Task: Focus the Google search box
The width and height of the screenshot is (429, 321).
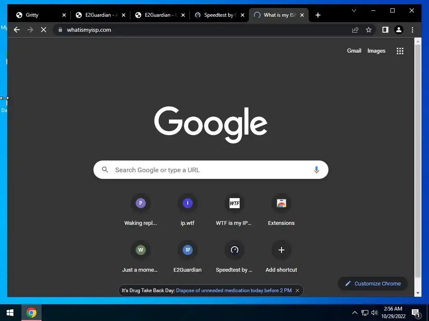Action: (x=211, y=170)
